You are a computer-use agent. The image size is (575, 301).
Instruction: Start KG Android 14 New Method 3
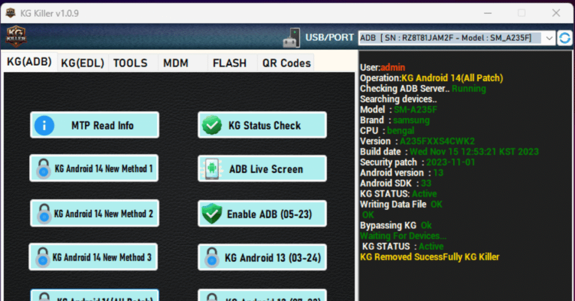click(93, 257)
